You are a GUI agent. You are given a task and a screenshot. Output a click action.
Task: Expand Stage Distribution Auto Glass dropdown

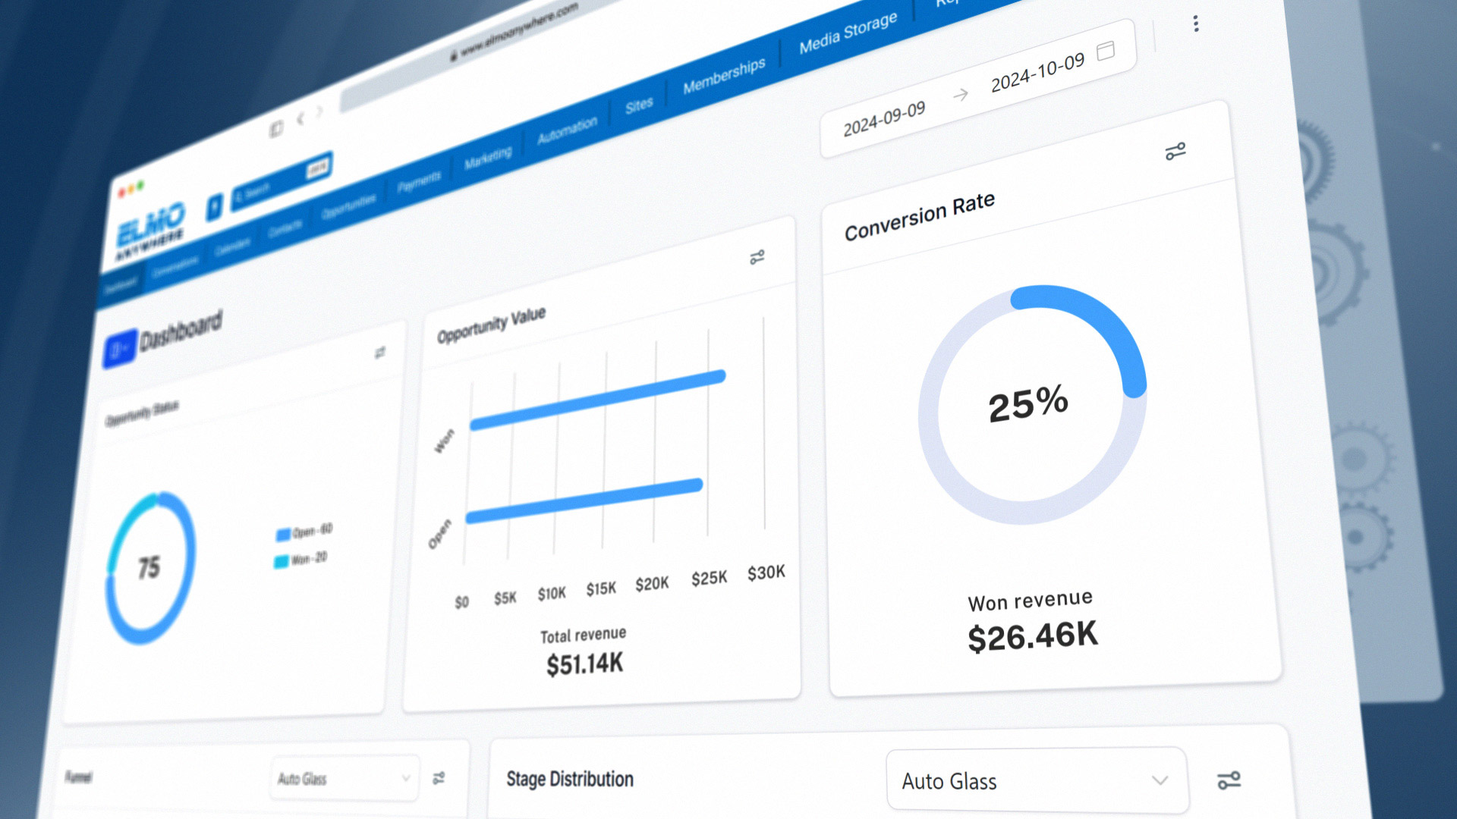pyautogui.click(x=1036, y=781)
